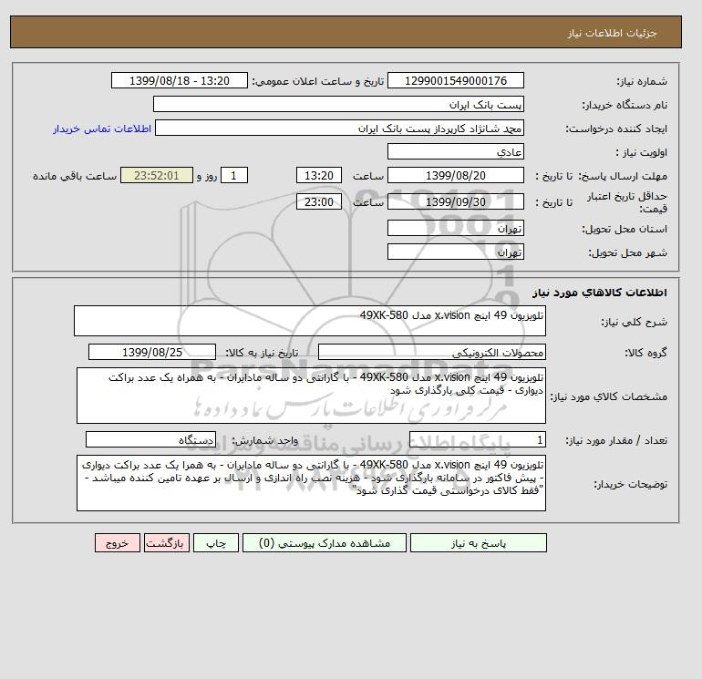The image size is (702, 679).
Task: Open مشاهده مدارک پیوستی (0) button
Action: [325, 543]
